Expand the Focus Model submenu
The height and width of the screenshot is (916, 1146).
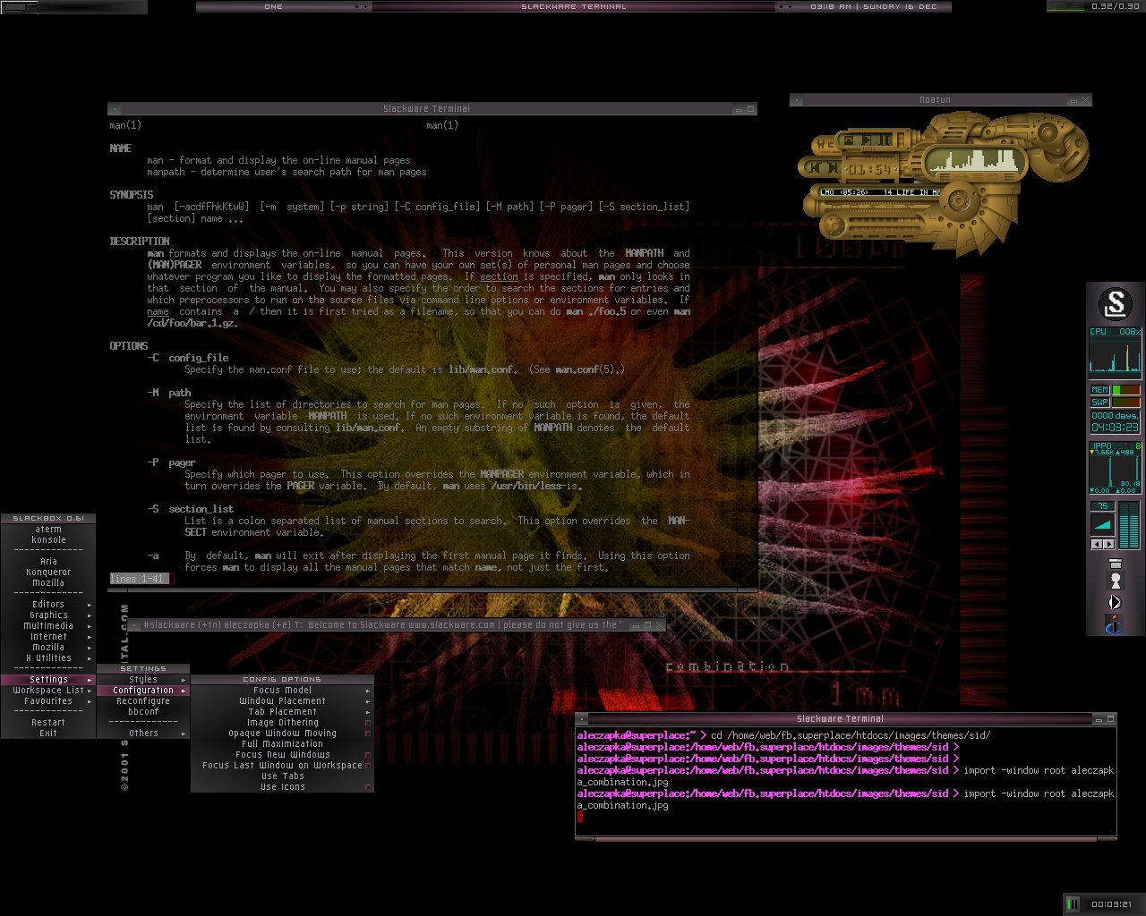click(x=282, y=691)
